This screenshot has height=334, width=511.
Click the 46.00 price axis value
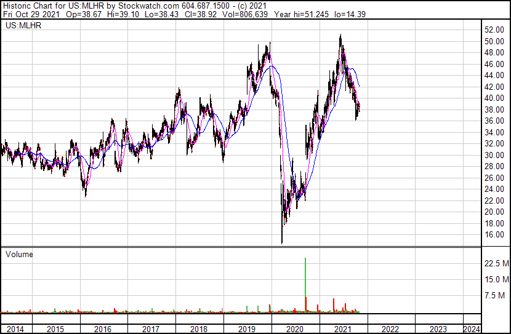tap(494, 64)
